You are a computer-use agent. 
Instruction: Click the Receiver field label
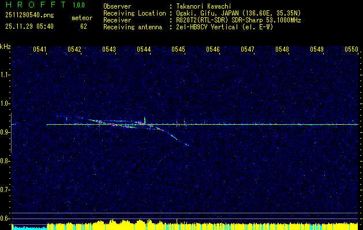(117, 20)
